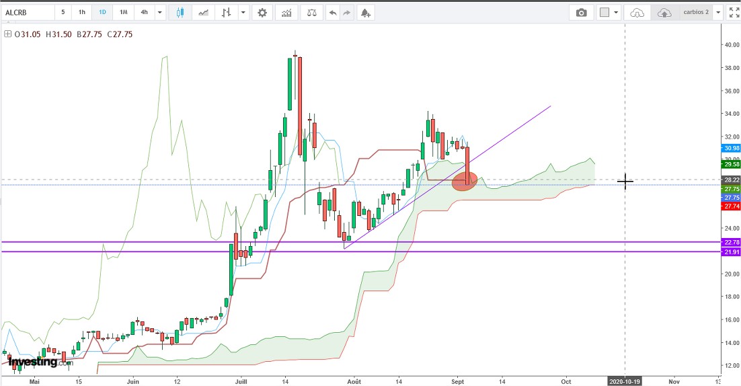Select the 21.91 horizontal line label

pos(732,252)
